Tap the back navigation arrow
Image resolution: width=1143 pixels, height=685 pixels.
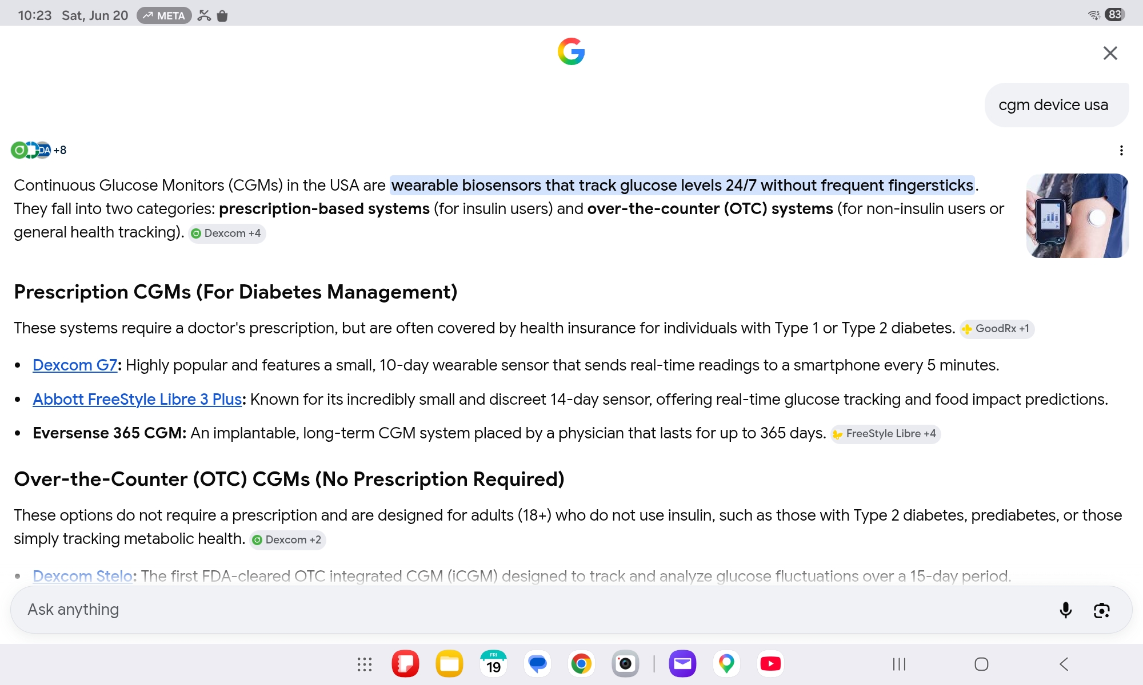pos(1064,664)
